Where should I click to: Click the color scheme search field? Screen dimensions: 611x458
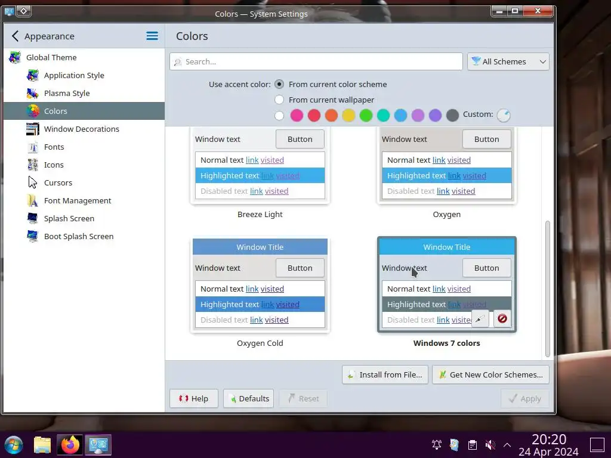(x=316, y=62)
